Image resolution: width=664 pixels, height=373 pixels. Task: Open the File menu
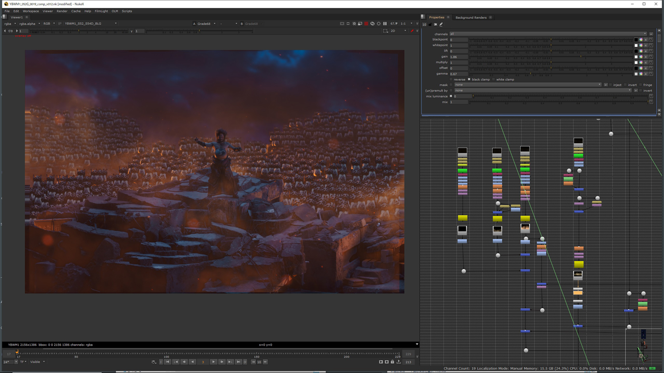point(7,11)
